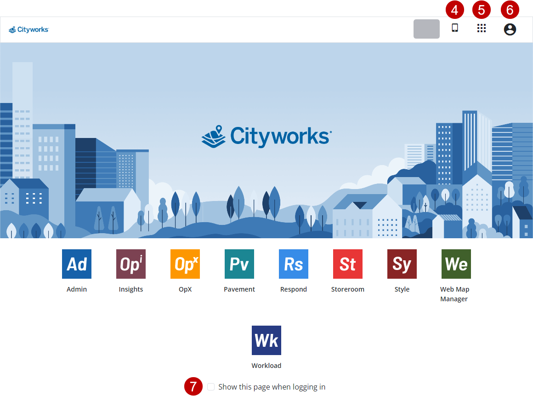The image size is (533, 396).
Task: Click the Web Map Manager text label
Action: [454, 294]
